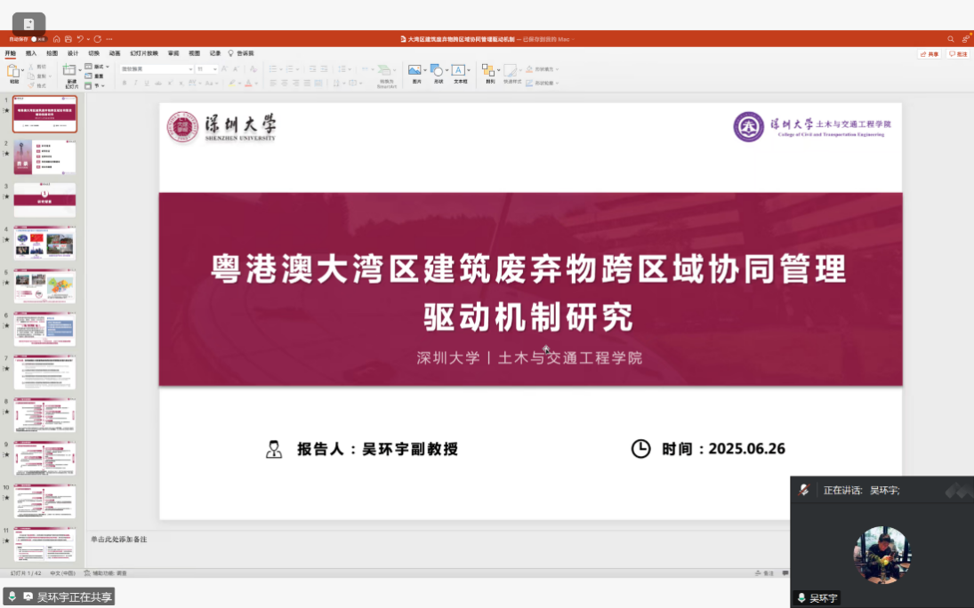Click the Home icon in the title bar
The image size is (974, 608).
click(x=57, y=39)
